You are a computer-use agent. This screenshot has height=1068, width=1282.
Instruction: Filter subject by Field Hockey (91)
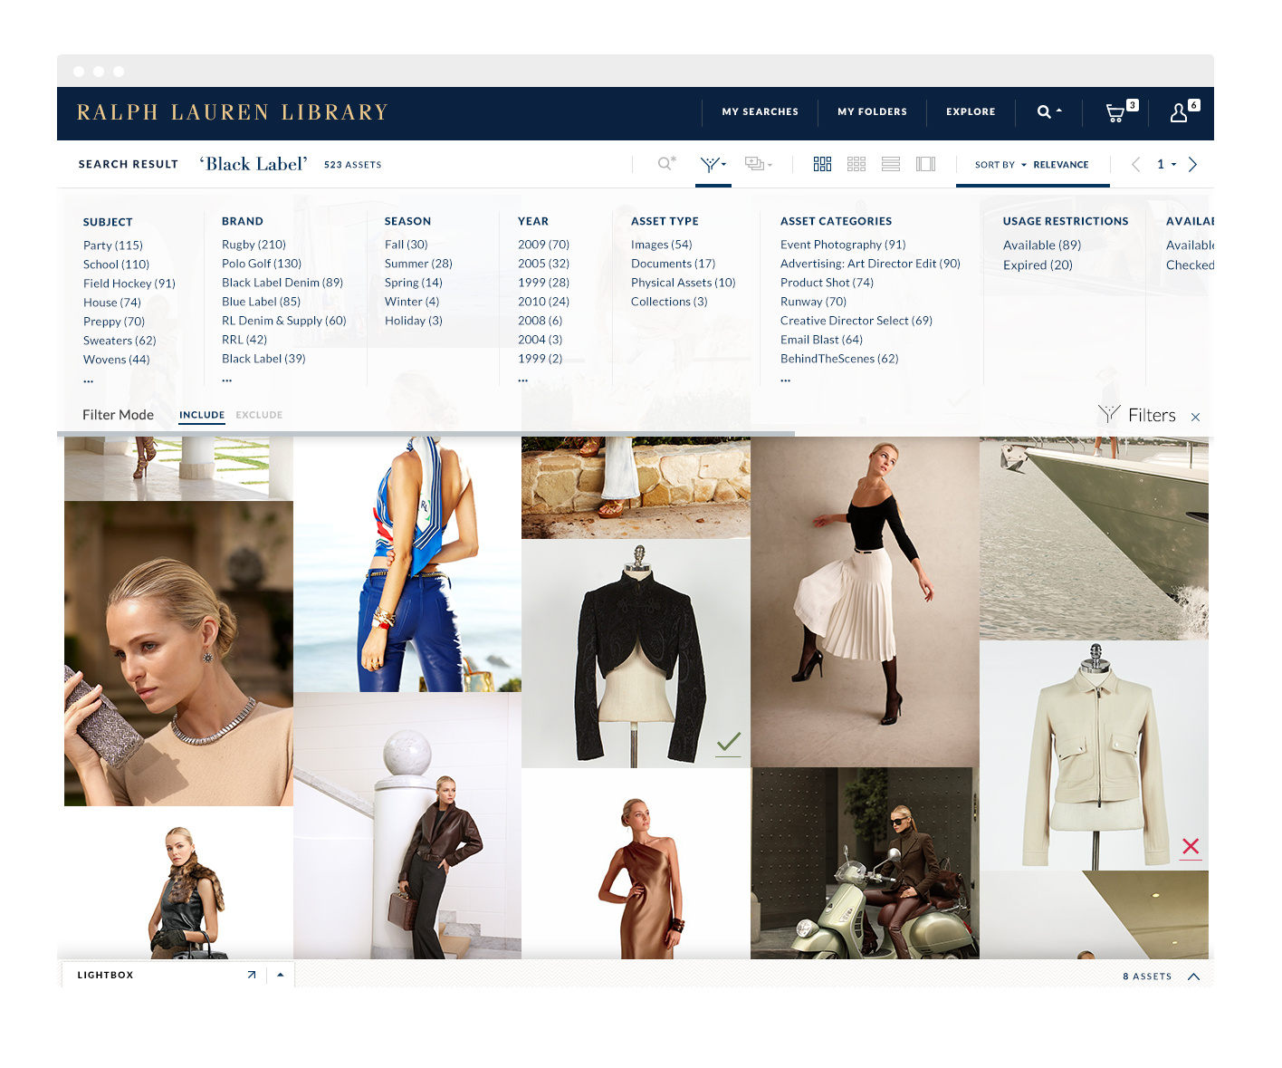pos(129,284)
